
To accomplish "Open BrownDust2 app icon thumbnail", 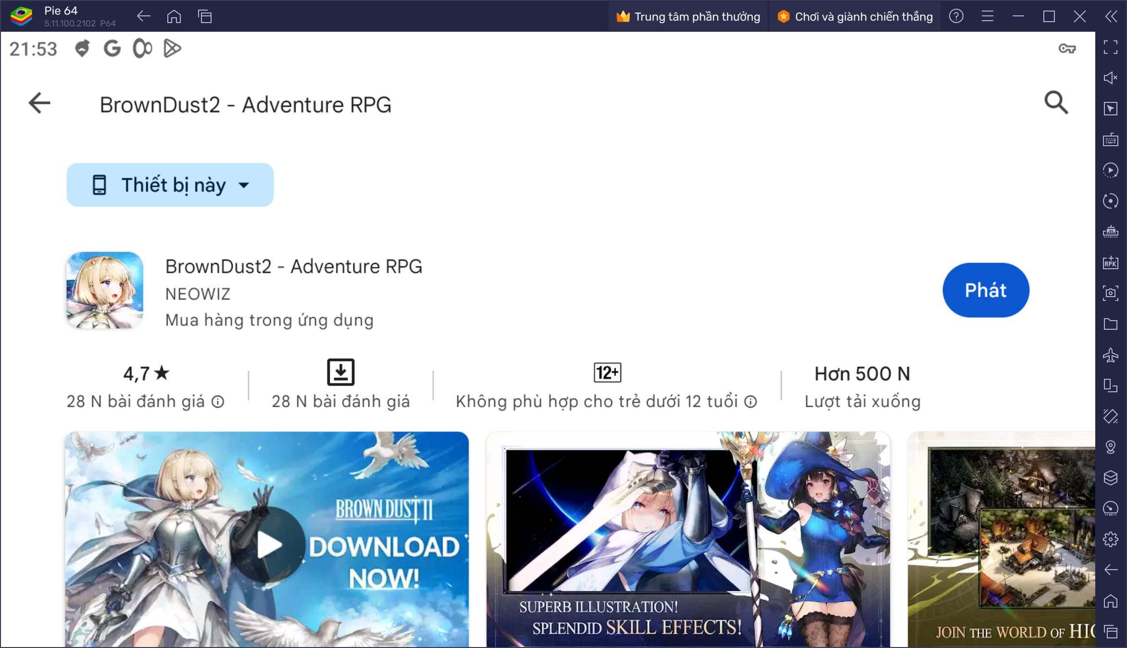I will point(105,290).
